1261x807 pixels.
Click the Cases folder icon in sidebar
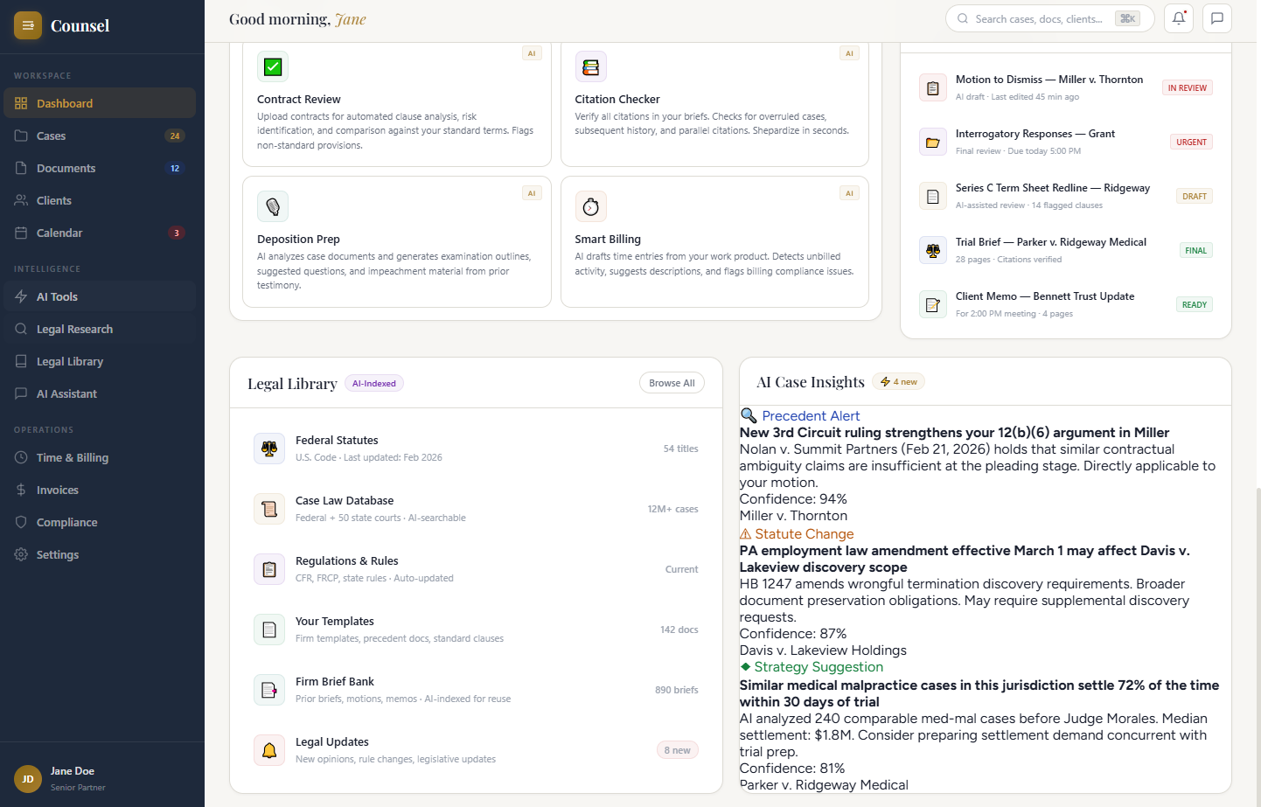21,136
